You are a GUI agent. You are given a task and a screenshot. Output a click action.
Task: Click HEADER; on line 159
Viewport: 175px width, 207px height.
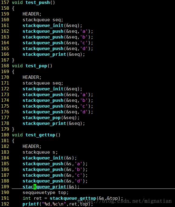pyautogui.click(x=32, y=14)
